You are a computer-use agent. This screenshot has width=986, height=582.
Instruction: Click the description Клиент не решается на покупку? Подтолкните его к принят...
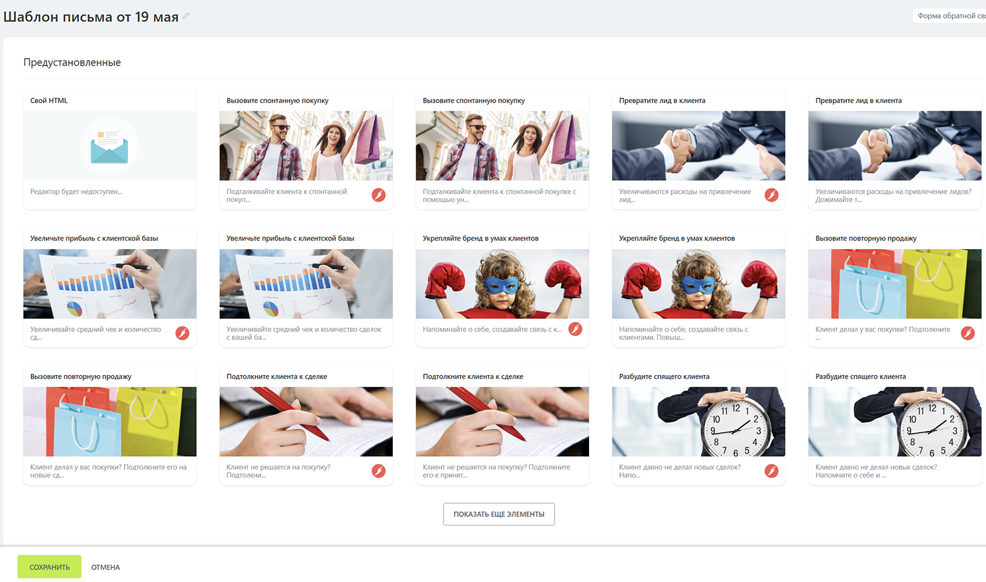[x=496, y=471]
